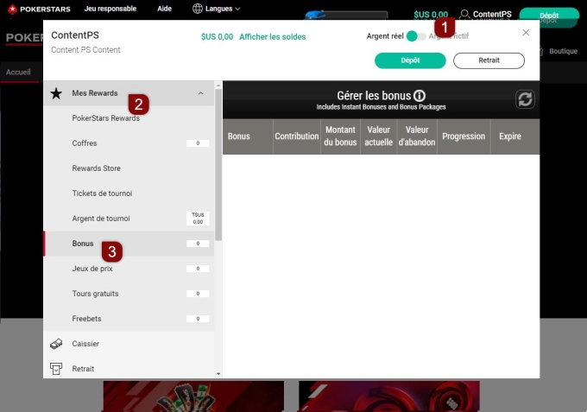Viewport: 587px width, 412px height.
Task: Click the withdrawal icon beside Retrait in sidebar
Action: [56, 369]
